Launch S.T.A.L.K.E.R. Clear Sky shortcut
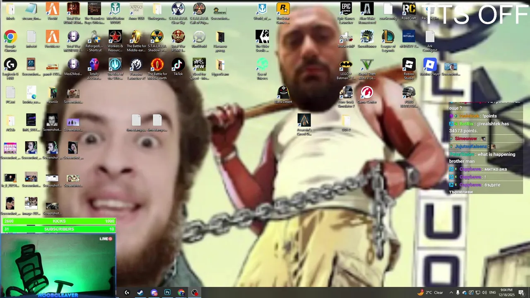This screenshot has width=530, height=298. pyautogui.click(x=178, y=13)
